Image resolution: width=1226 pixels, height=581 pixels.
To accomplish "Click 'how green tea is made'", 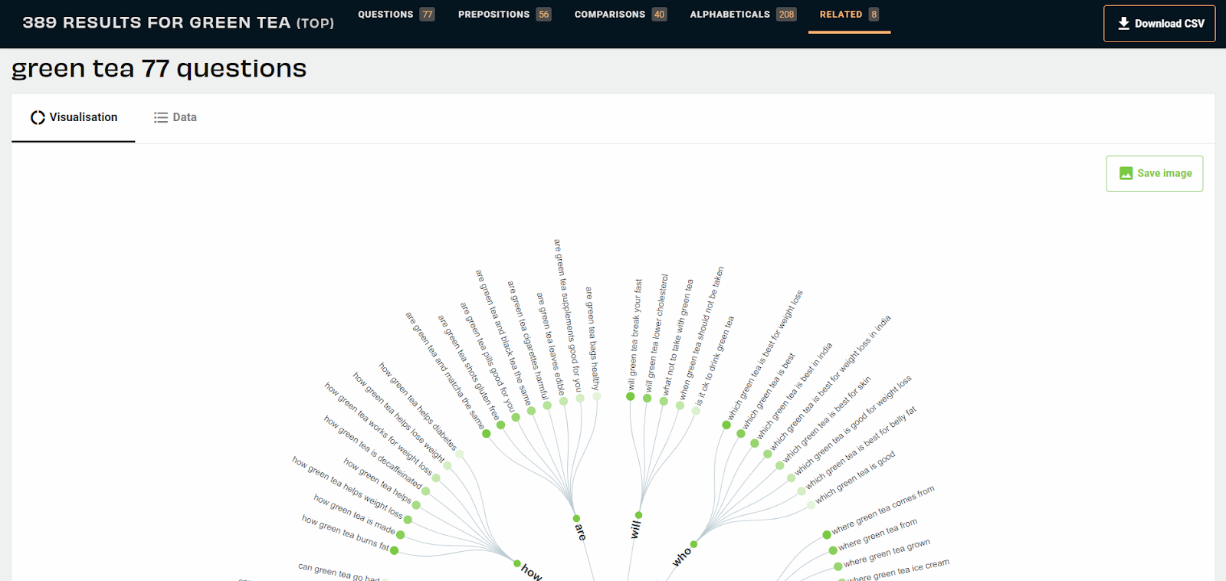I will point(356,514).
